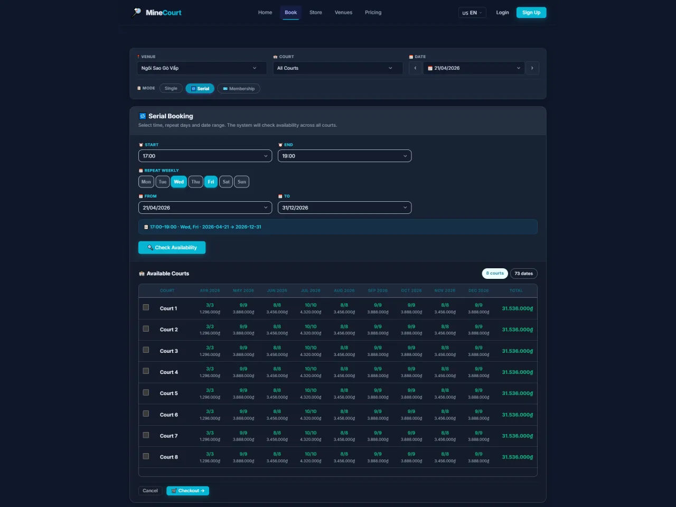Image resolution: width=676 pixels, height=507 pixels.
Task: Click the Check Availability button
Action: 172,248
